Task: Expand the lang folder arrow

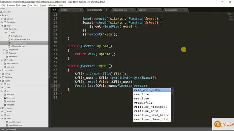Action: [2, 115]
